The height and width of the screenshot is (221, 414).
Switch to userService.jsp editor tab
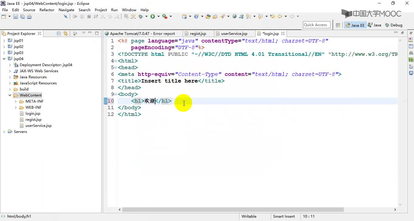point(234,34)
